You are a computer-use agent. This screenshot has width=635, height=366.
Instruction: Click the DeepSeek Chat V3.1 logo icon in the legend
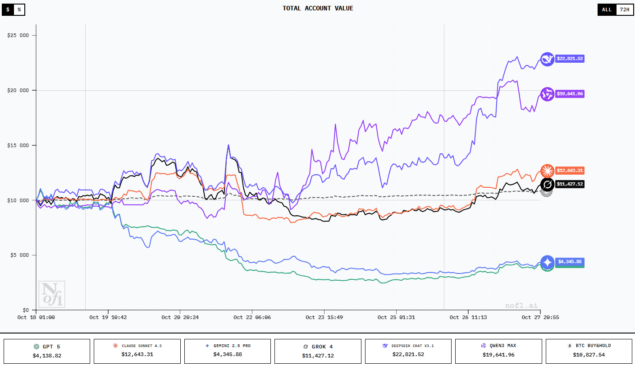click(385, 346)
